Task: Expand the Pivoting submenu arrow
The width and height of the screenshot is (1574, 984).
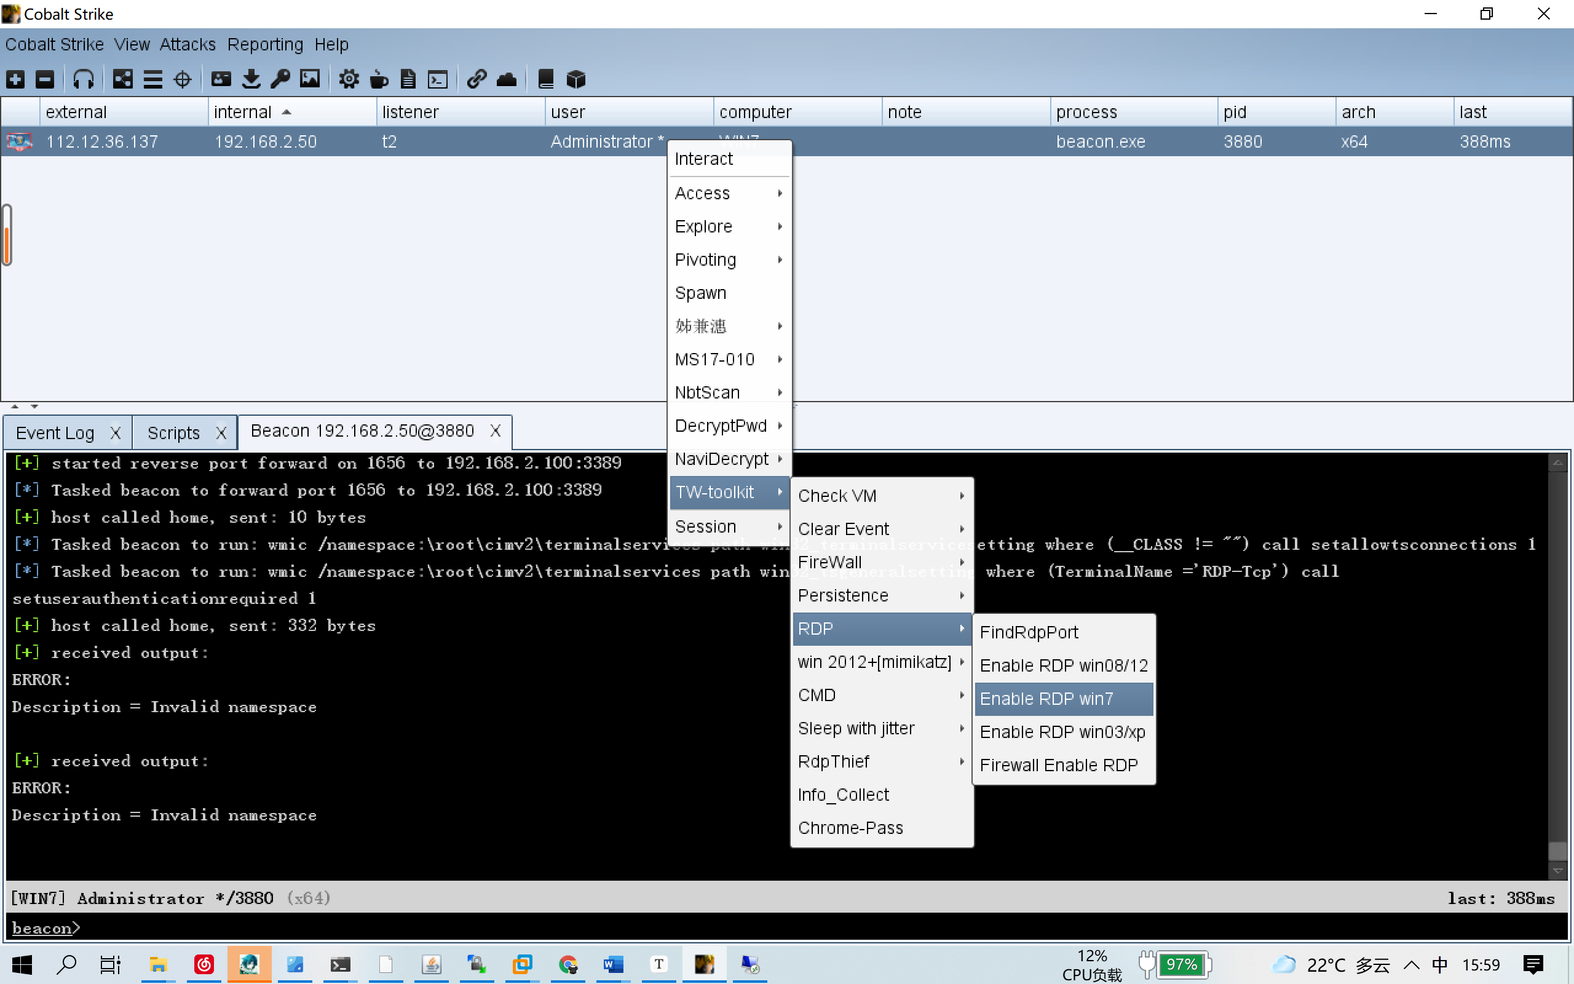Action: coord(780,260)
